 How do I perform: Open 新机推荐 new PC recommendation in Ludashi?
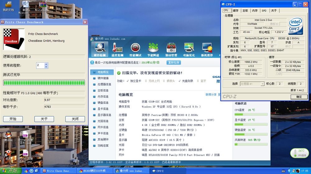point(207,49)
